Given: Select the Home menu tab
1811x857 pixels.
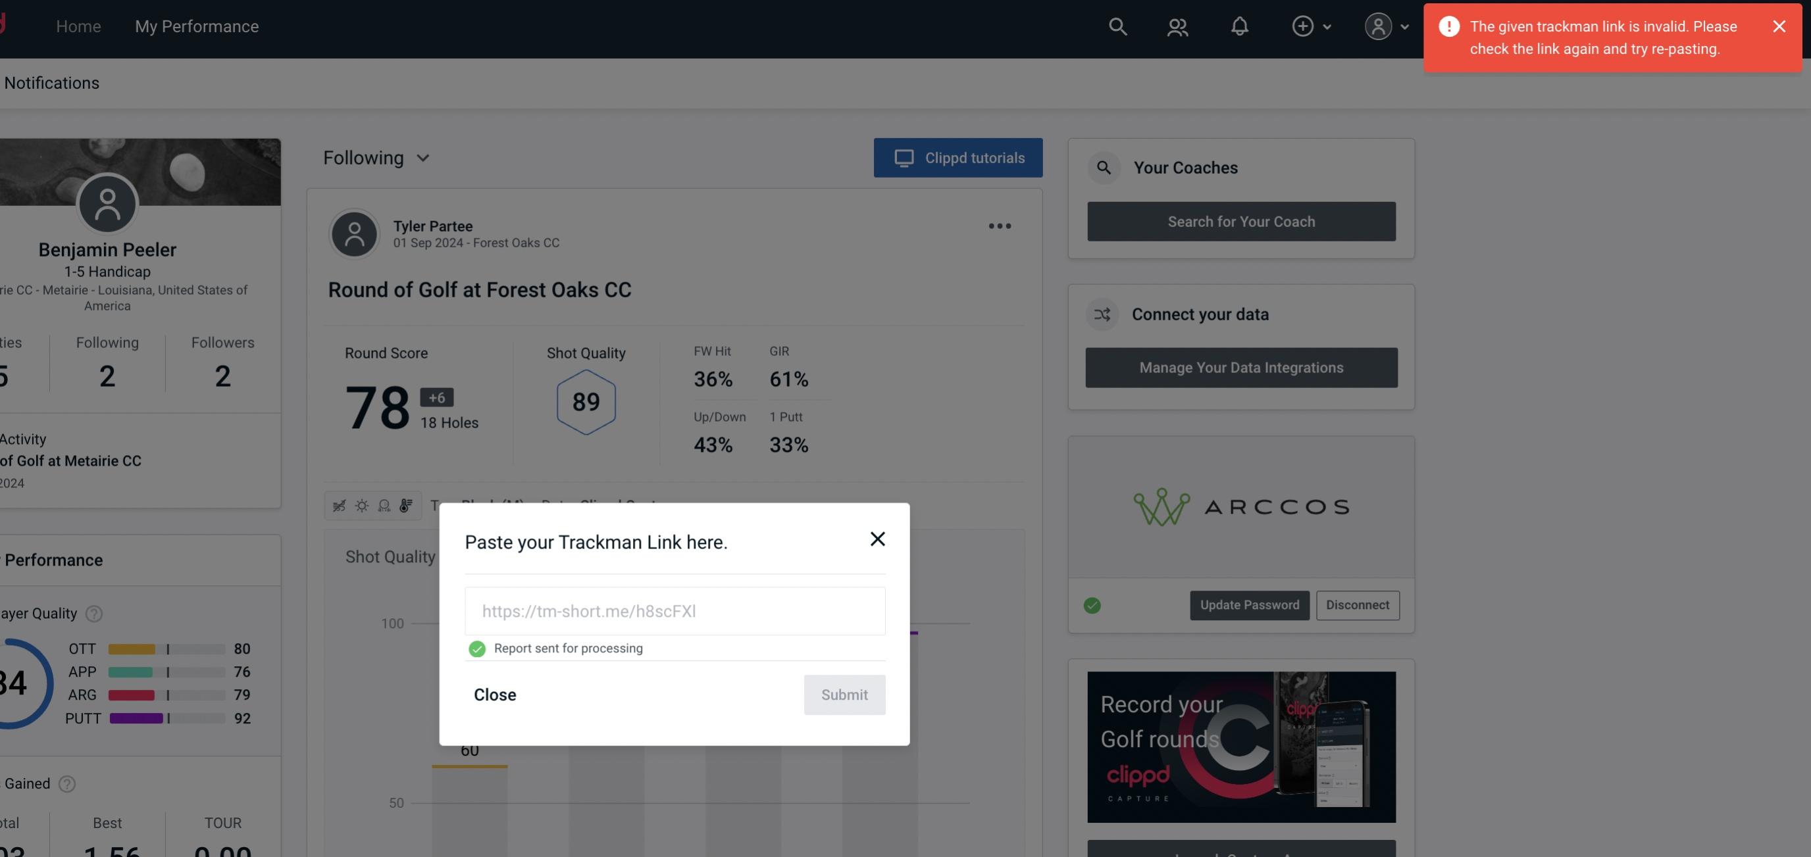Looking at the screenshot, I should [x=78, y=26].
